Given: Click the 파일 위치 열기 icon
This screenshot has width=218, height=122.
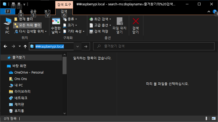Looking at the screenshot, I should (x=119, y=21).
